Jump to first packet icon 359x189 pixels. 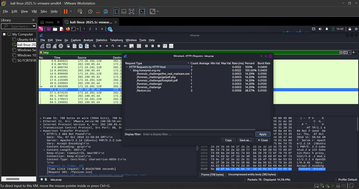coord(119,46)
